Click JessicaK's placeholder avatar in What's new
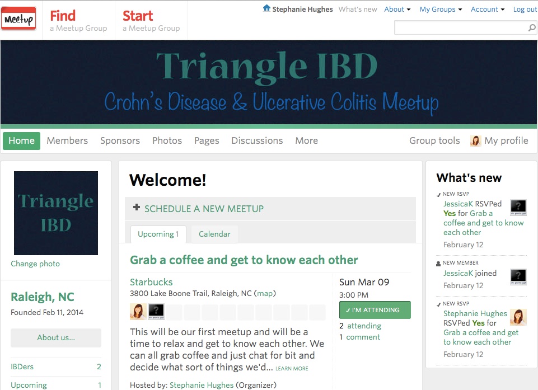538x390 pixels. (x=518, y=207)
